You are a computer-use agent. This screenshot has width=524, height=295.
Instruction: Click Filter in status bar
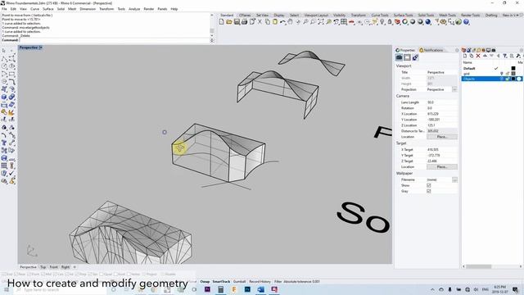tap(278, 282)
